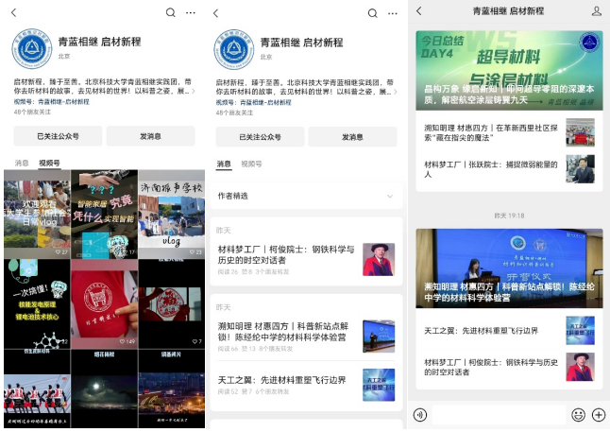Viewport: 610px width, 432px height.
Task: Click 已关注公众号 button in middle screen
Action: (x=260, y=137)
